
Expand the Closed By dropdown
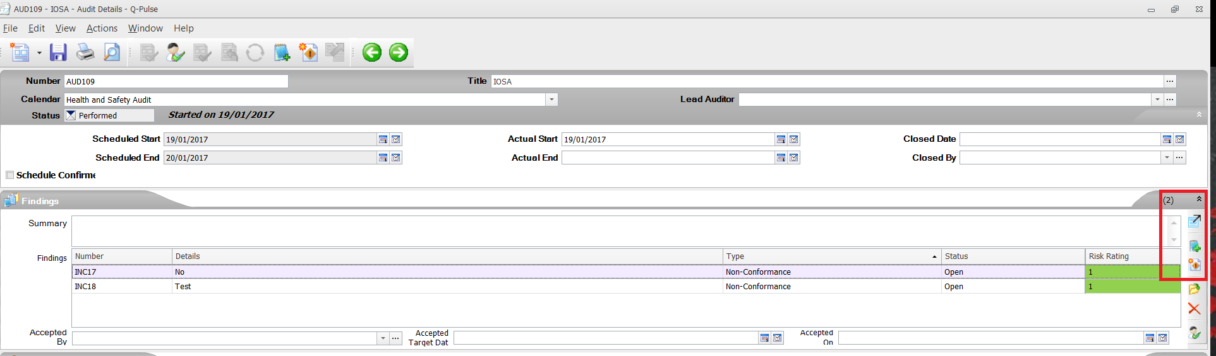tap(1167, 158)
